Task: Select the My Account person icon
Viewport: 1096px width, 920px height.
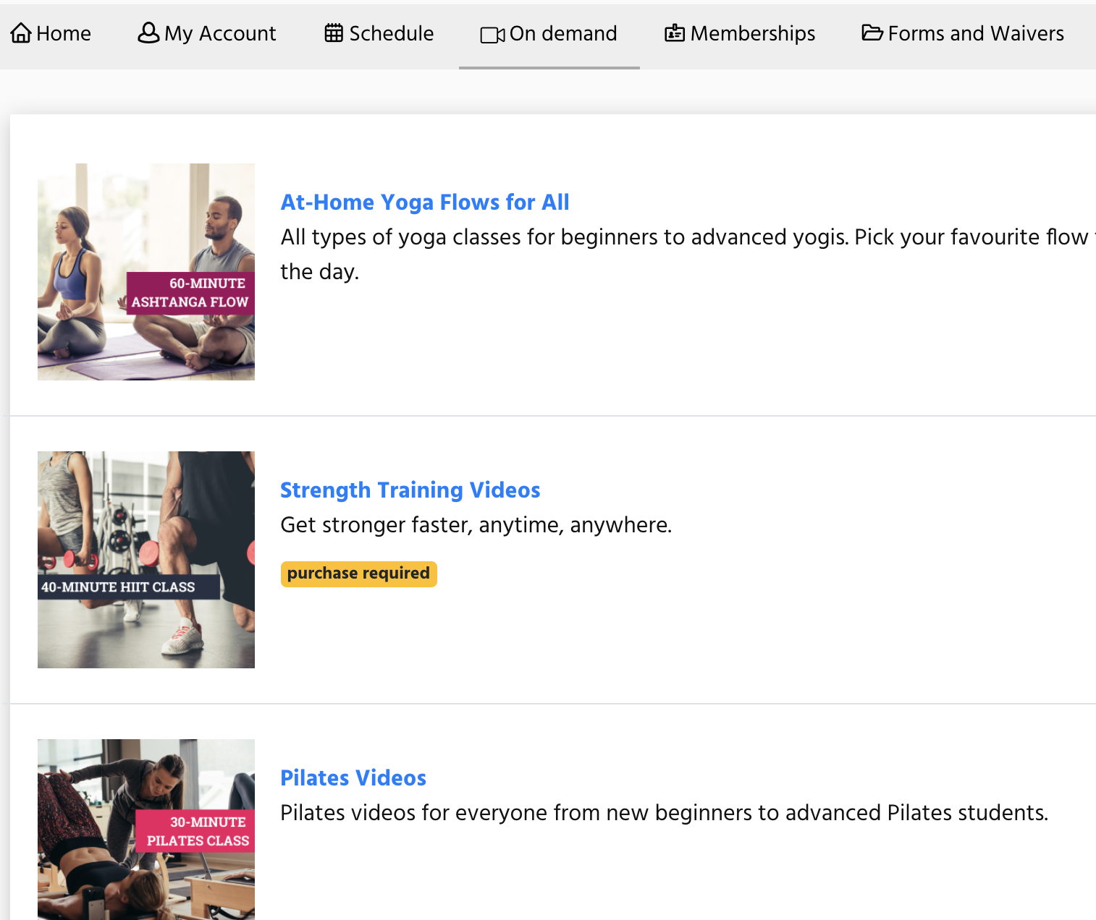Action: click(x=148, y=33)
